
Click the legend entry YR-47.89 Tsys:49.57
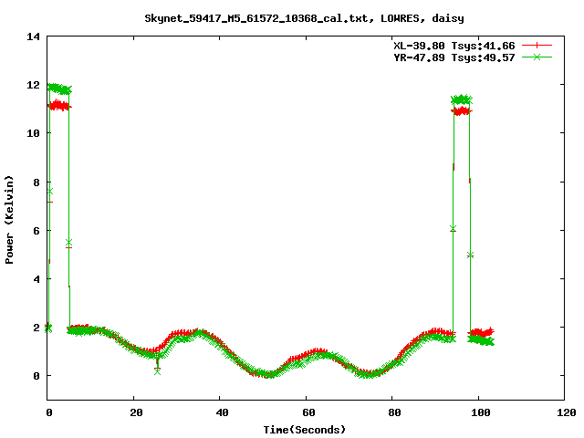click(454, 57)
